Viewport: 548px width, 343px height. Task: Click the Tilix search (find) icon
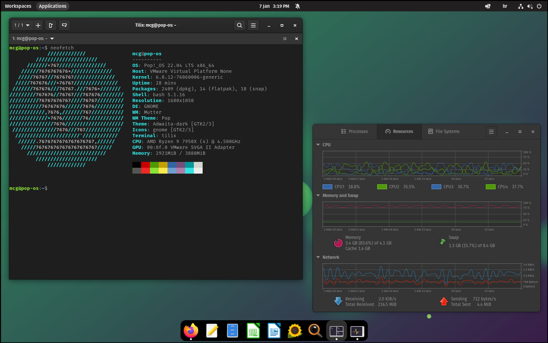point(239,25)
